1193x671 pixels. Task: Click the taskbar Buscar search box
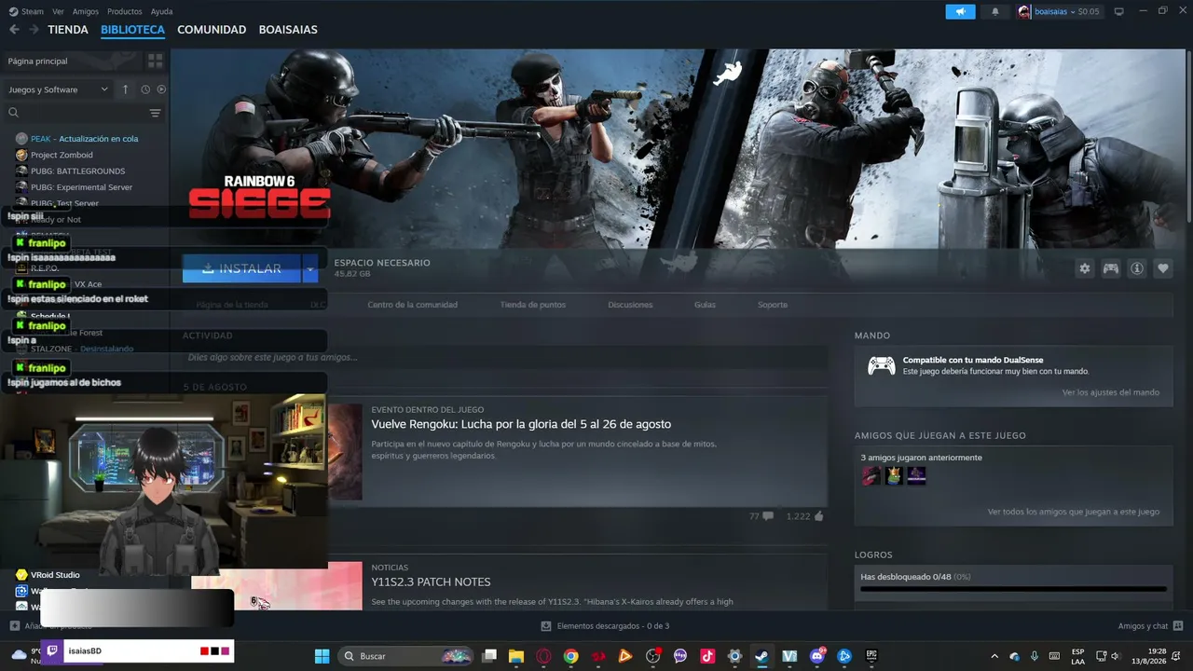pyautogui.click(x=405, y=656)
